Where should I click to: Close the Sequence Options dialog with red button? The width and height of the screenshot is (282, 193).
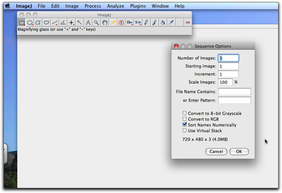176,46
